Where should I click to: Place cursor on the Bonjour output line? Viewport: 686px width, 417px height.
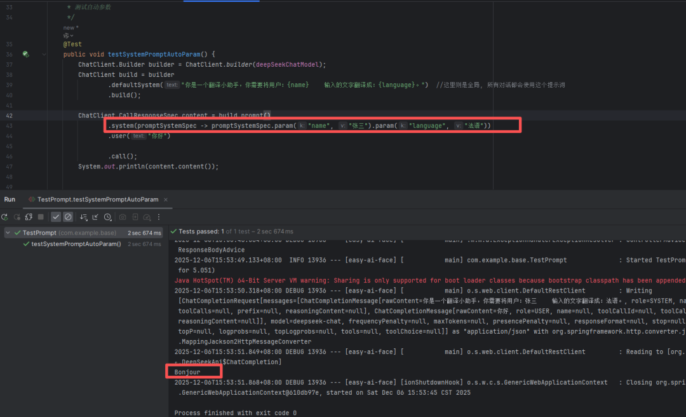(187, 372)
